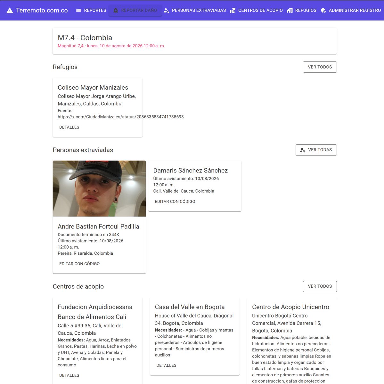Click the M7.4 - Colombia heading
384x384 pixels.
pos(85,37)
